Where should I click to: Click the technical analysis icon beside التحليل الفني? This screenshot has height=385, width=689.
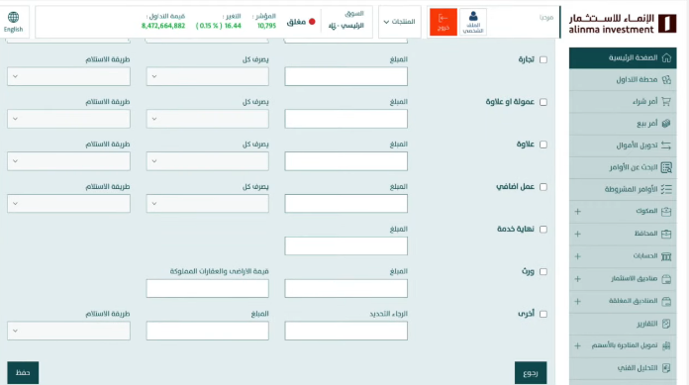(666, 368)
